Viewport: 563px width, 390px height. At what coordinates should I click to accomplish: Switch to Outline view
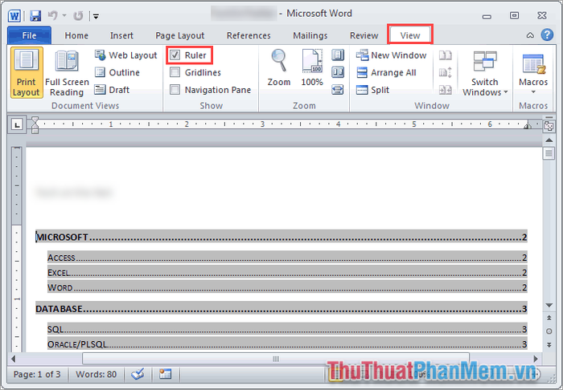[117, 72]
